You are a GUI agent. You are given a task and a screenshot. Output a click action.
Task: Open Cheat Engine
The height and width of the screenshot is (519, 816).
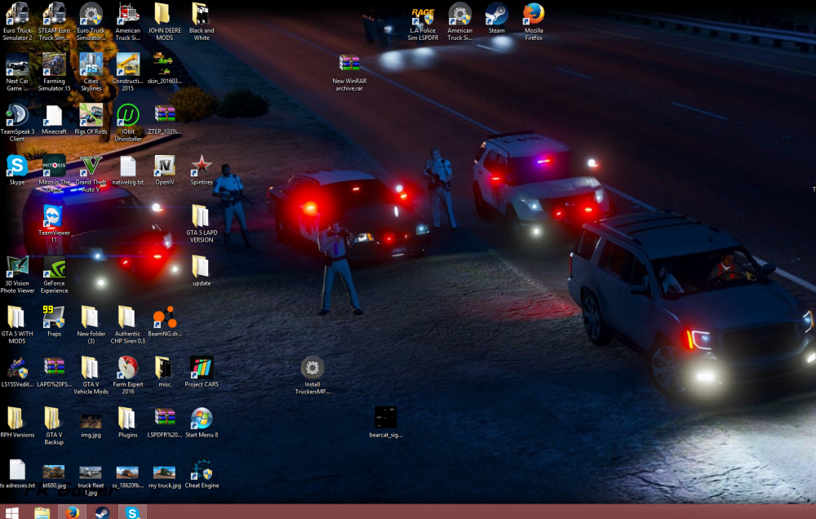coord(201,469)
